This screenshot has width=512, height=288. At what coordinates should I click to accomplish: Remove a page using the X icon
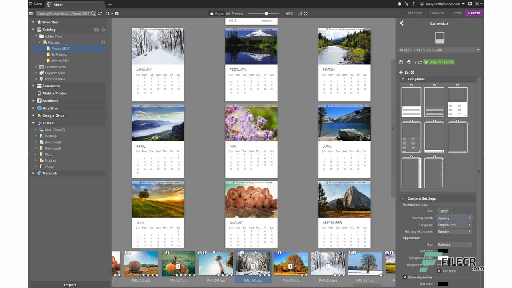[412, 72]
